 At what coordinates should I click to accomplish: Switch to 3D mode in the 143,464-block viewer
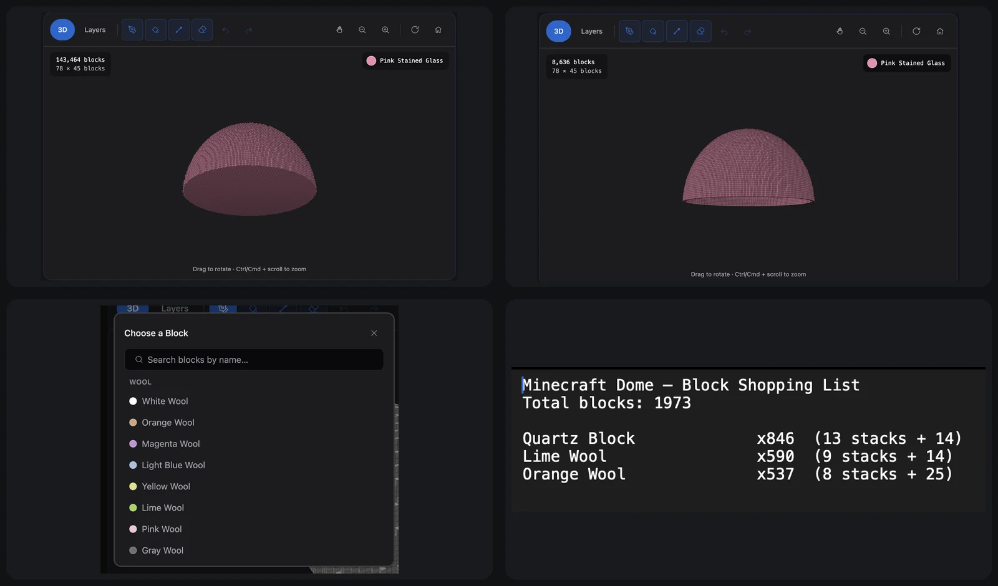(x=62, y=30)
